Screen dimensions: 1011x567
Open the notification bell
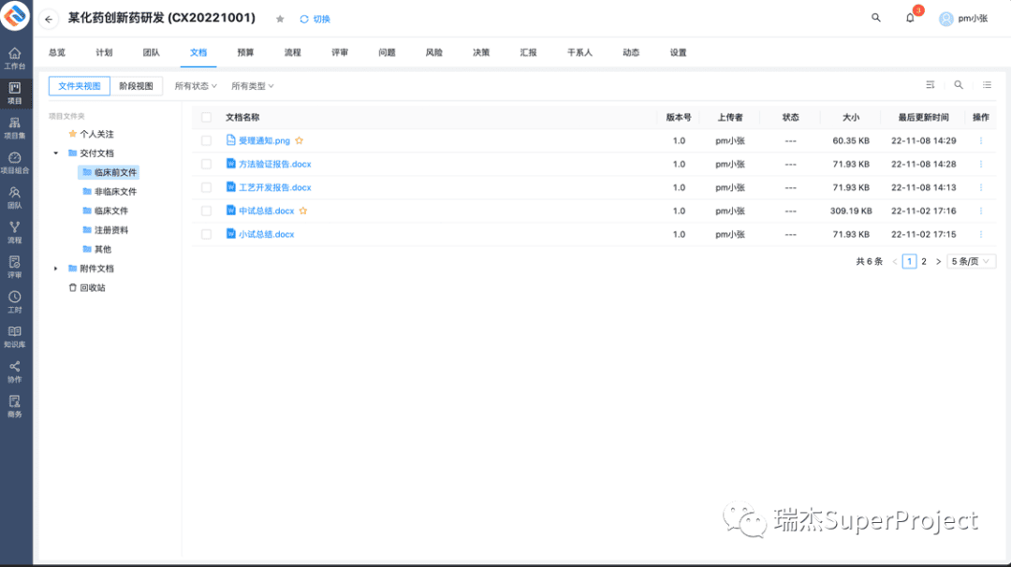click(910, 18)
